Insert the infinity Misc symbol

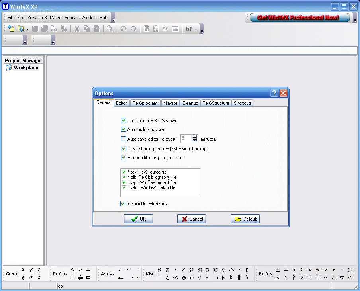click(x=176, y=278)
